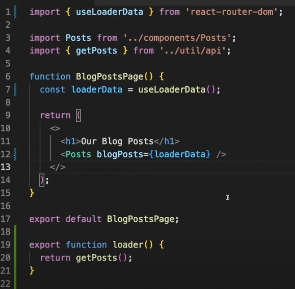Click the 'useLoaderData()' call on line 7
This screenshot has height=289, width=295.
click(x=176, y=90)
